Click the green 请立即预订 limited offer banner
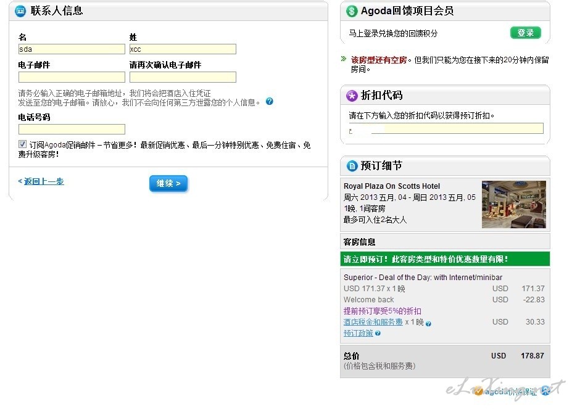 (445, 259)
